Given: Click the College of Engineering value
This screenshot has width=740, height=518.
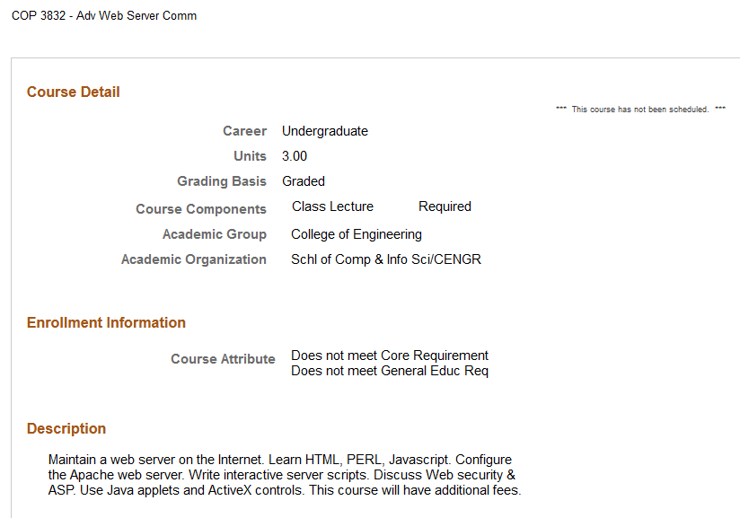Looking at the screenshot, I should coord(357,234).
